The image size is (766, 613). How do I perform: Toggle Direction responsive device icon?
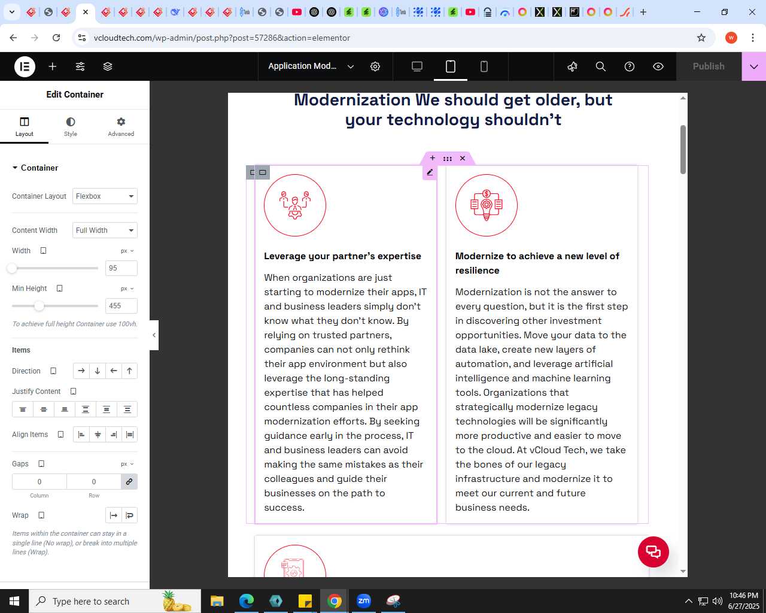53,371
